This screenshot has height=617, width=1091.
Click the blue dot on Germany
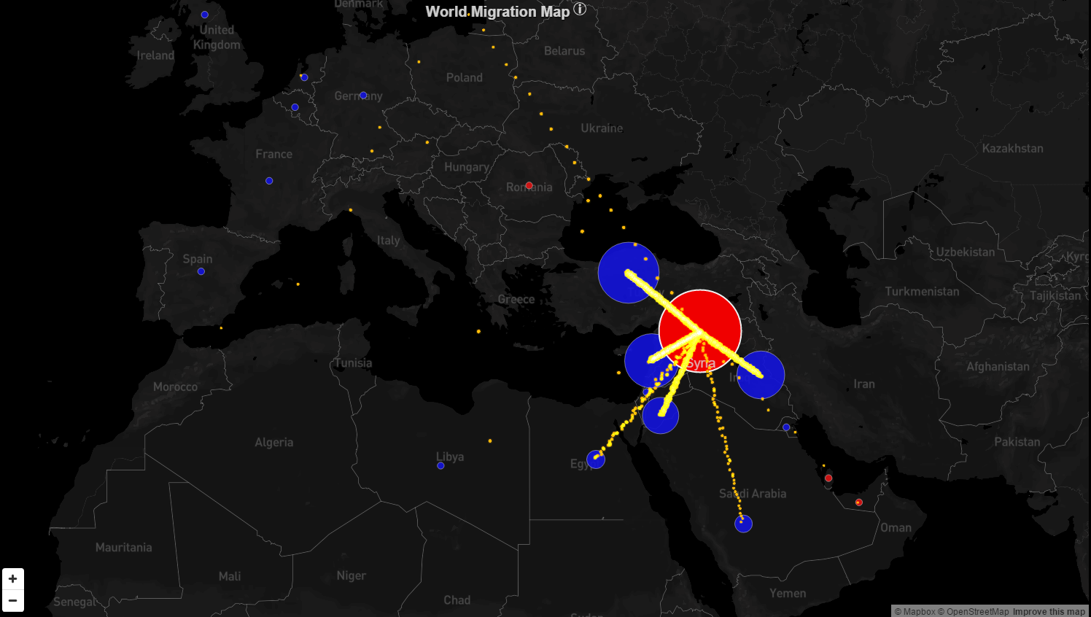coord(363,96)
